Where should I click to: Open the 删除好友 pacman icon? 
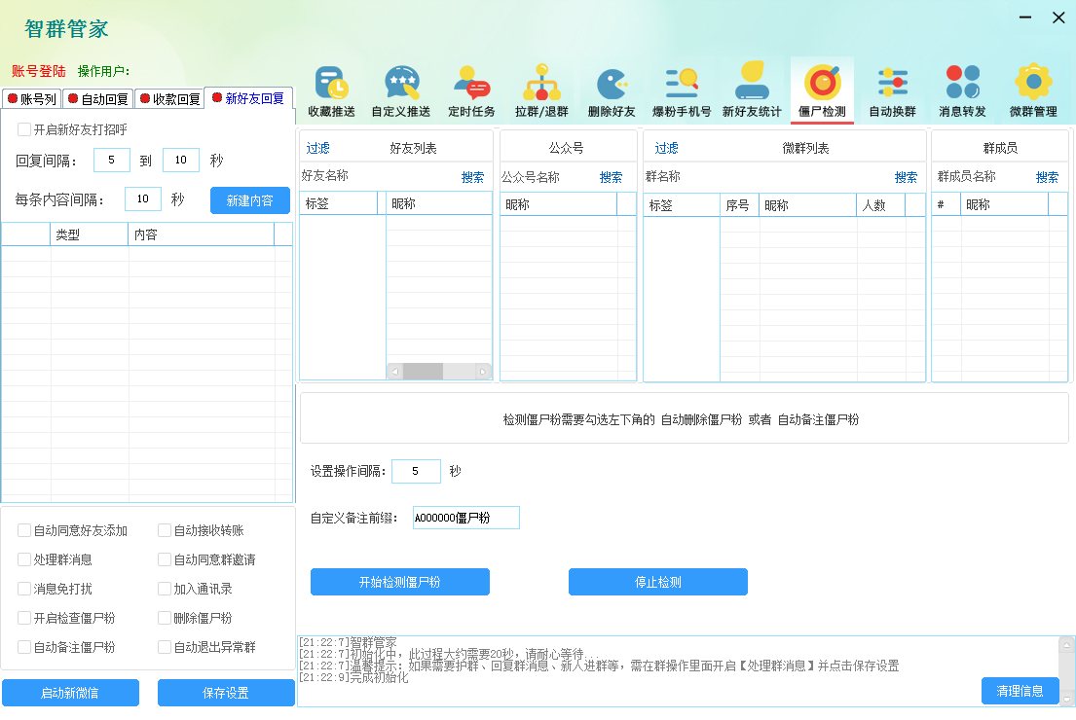click(612, 84)
